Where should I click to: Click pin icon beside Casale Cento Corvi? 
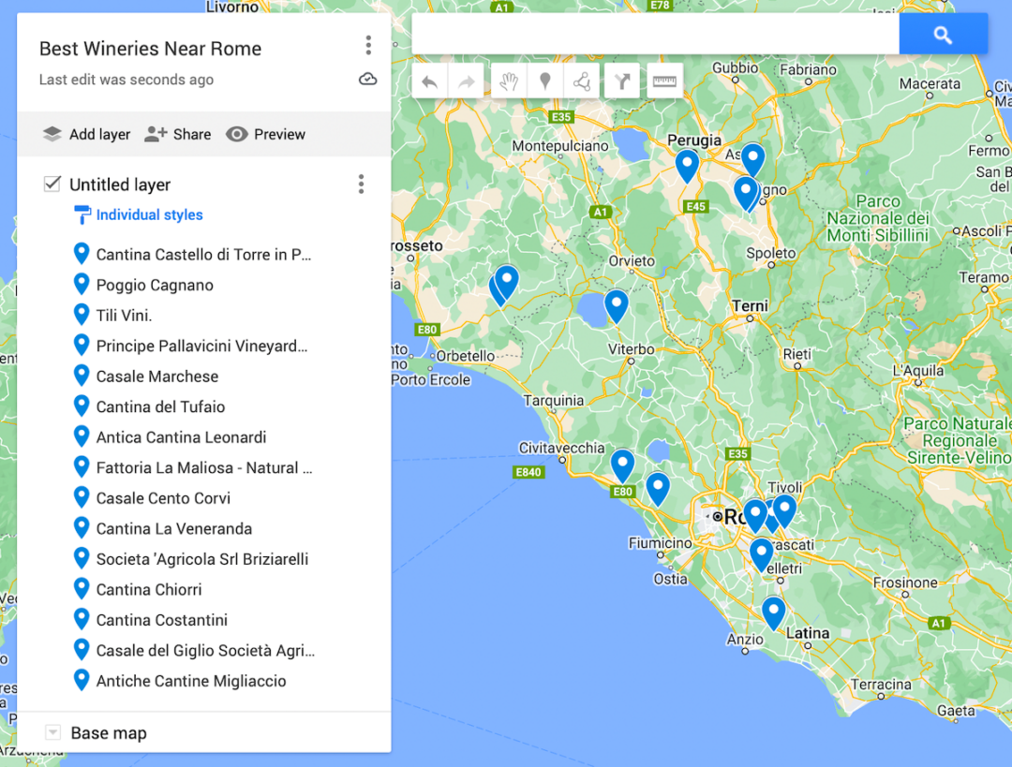click(82, 498)
